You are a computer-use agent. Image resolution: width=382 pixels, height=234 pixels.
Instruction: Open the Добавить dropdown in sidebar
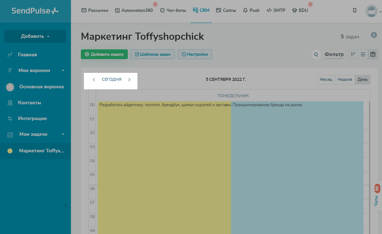point(35,36)
